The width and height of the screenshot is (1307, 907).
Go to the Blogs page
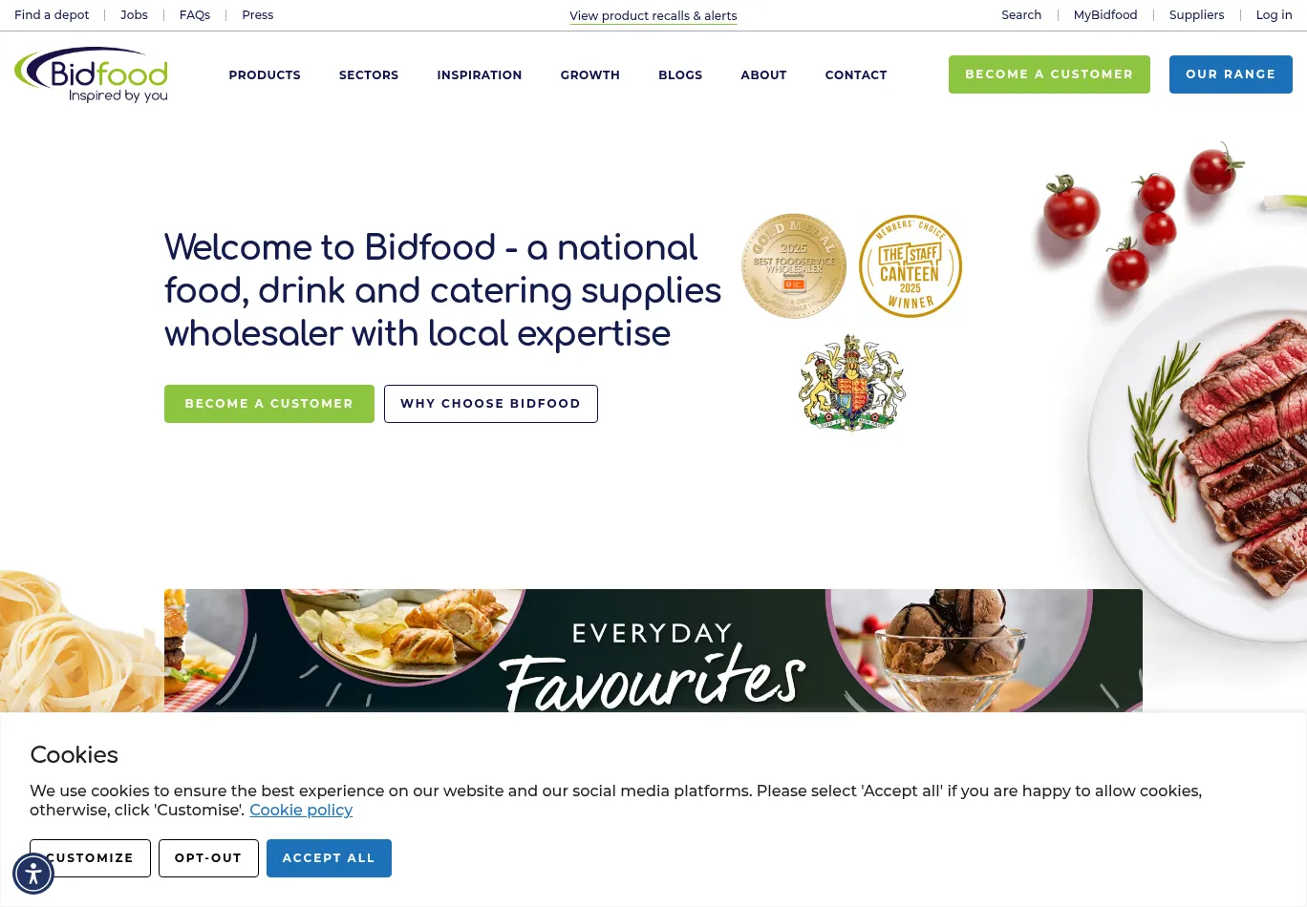680,74
